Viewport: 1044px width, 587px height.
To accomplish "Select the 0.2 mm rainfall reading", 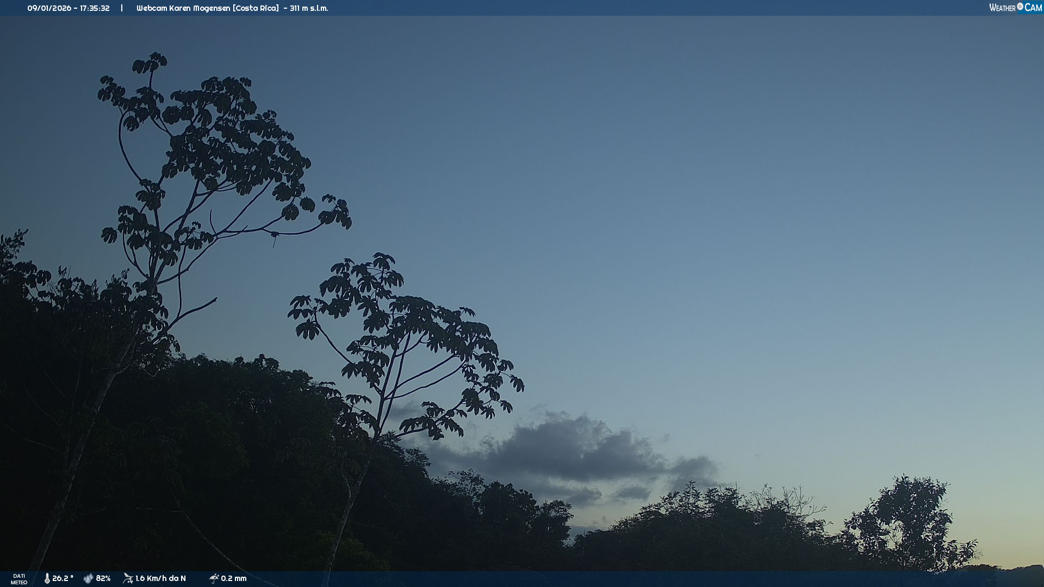I will [234, 578].
